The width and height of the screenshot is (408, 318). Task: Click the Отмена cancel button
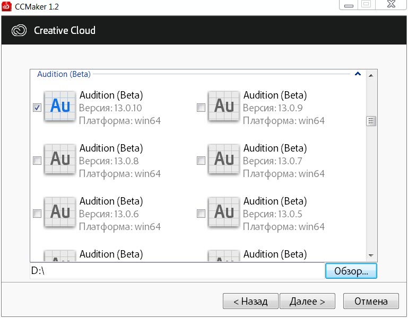(x=371, y=301)
